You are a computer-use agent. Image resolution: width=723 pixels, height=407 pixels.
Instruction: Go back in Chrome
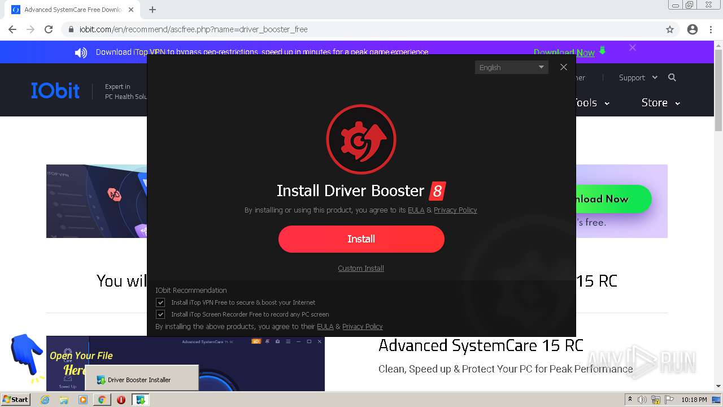click(x=12, y=29)
